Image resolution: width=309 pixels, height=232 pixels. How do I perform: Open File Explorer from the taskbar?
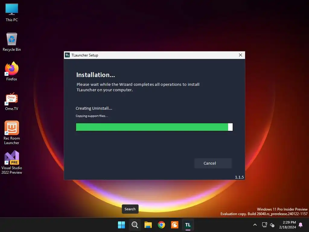click(x=148, y=225)
